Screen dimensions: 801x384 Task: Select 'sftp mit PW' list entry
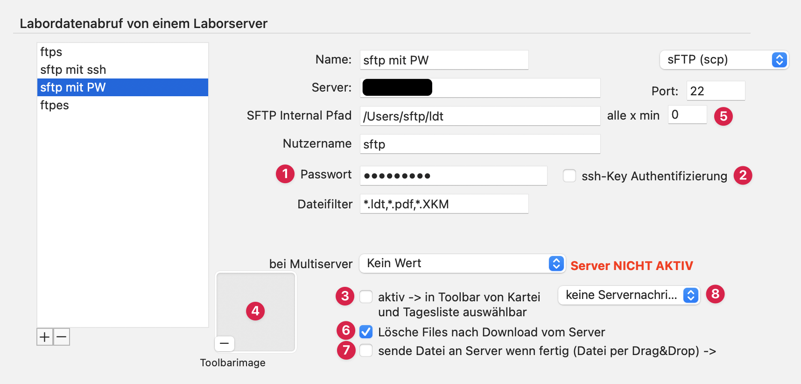pos(123,87)
